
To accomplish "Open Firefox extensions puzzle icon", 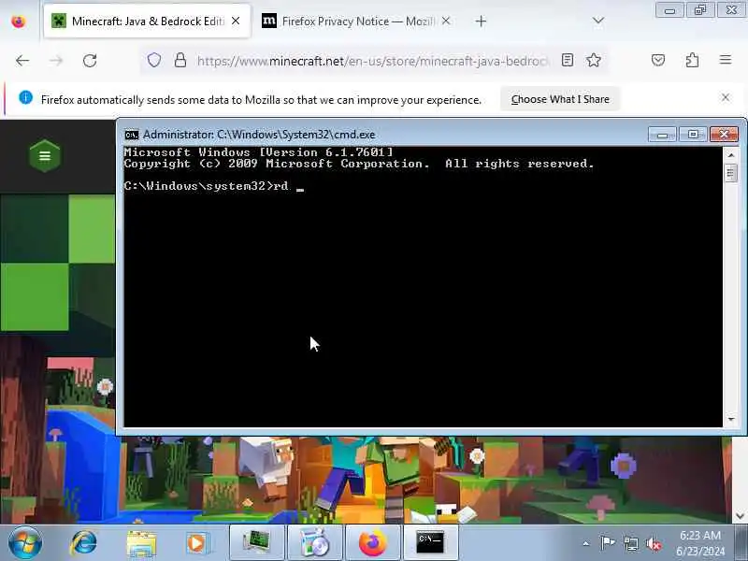I will (692, 60).
